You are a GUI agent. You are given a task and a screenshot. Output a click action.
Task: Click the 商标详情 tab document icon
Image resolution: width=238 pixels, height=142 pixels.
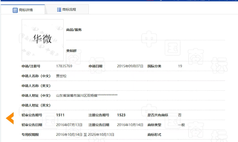point(15,10)
